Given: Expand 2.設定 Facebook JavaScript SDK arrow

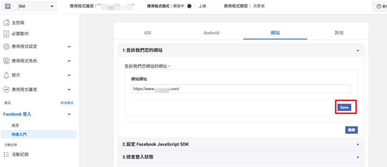Looking at the screenshot, I should pyautogui.click(x=358, y=145).
